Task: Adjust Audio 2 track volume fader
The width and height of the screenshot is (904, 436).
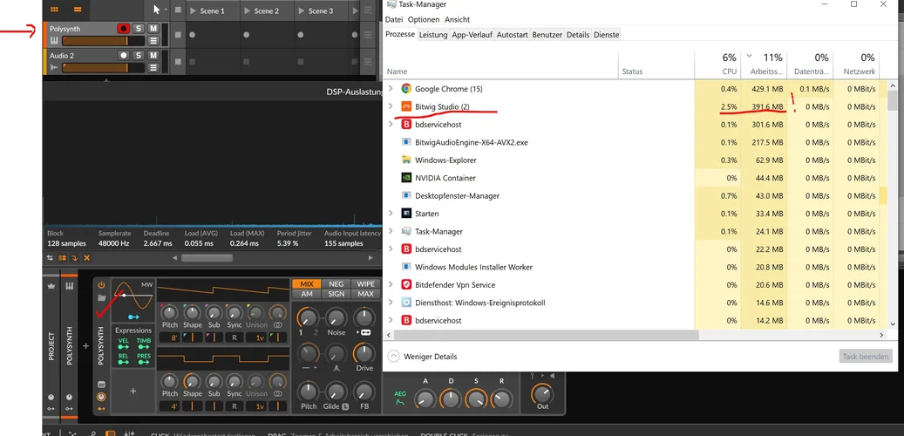Action: point(103,68)
